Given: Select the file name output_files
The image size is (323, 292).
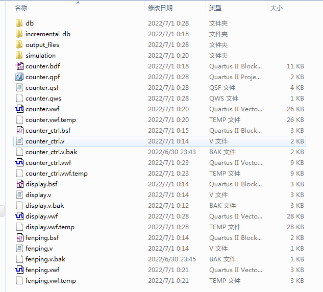Looking at the screenshot, I should [42, 45].
